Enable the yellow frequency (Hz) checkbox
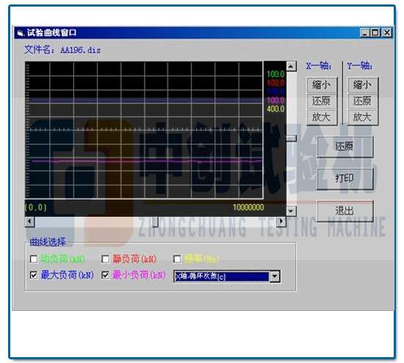Image resolution: width=404 pixels, height=363 pixels. click(x=177, y=259)
